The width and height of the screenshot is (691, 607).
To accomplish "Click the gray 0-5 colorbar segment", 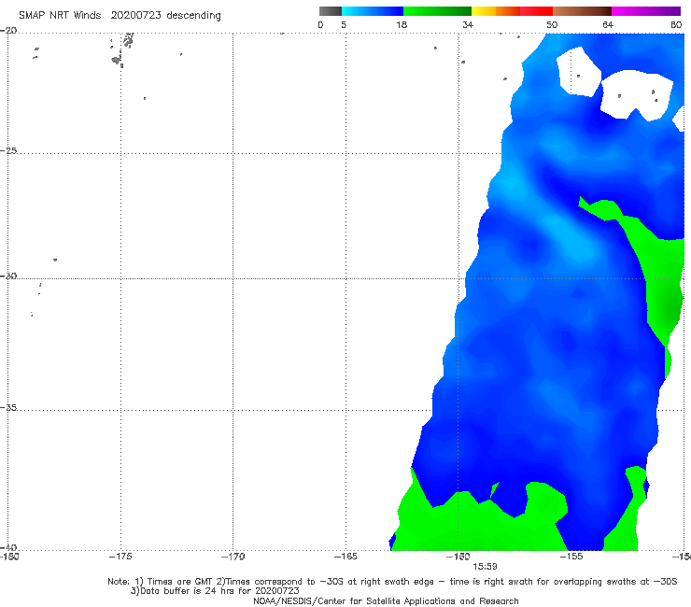I will click(331, 11).
